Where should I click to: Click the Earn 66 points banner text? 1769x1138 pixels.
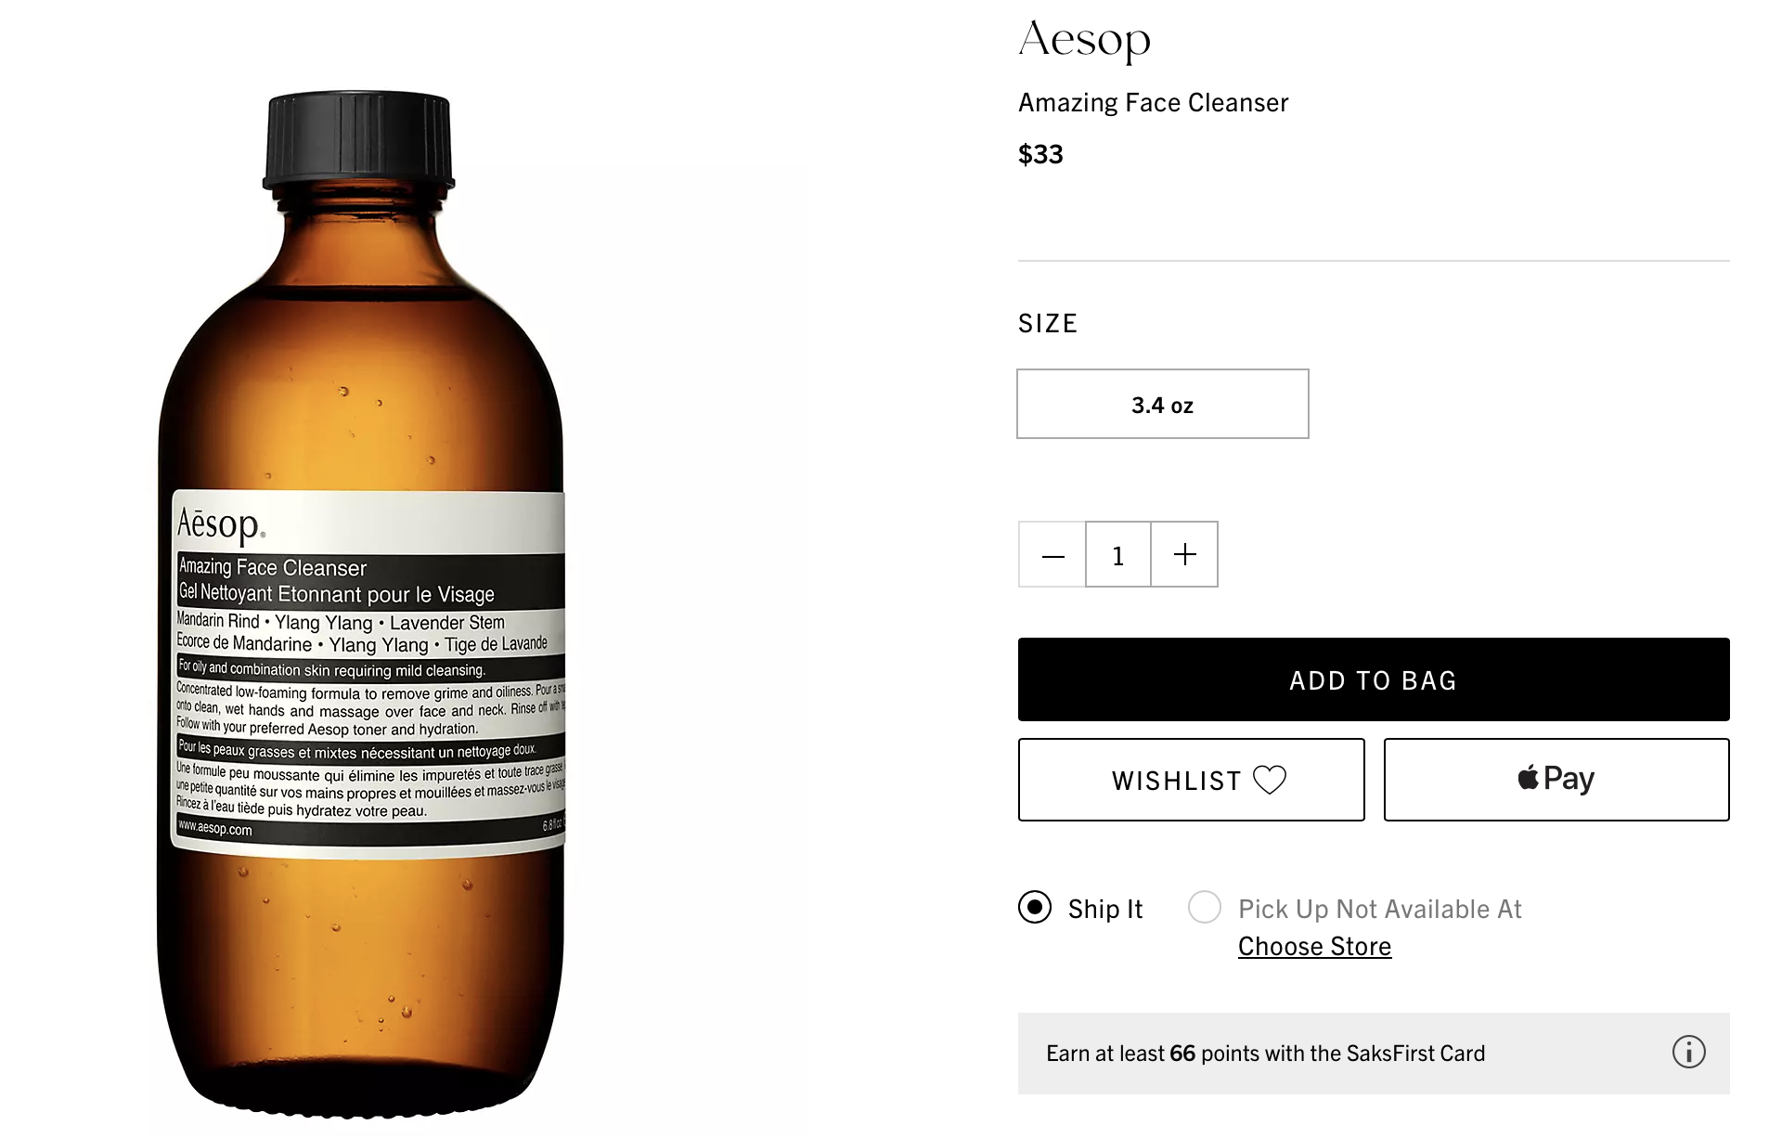(1265, 1054)
